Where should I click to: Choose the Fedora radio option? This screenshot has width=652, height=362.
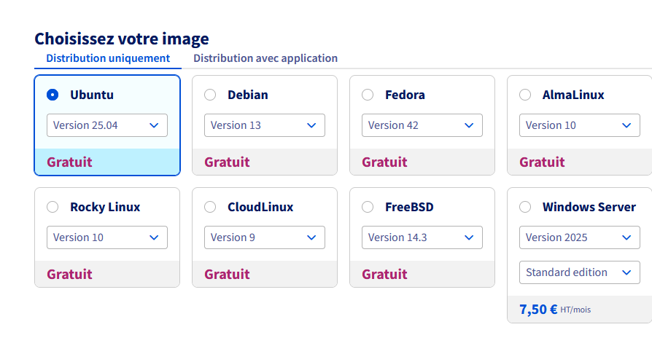click(x=368, y=95)
